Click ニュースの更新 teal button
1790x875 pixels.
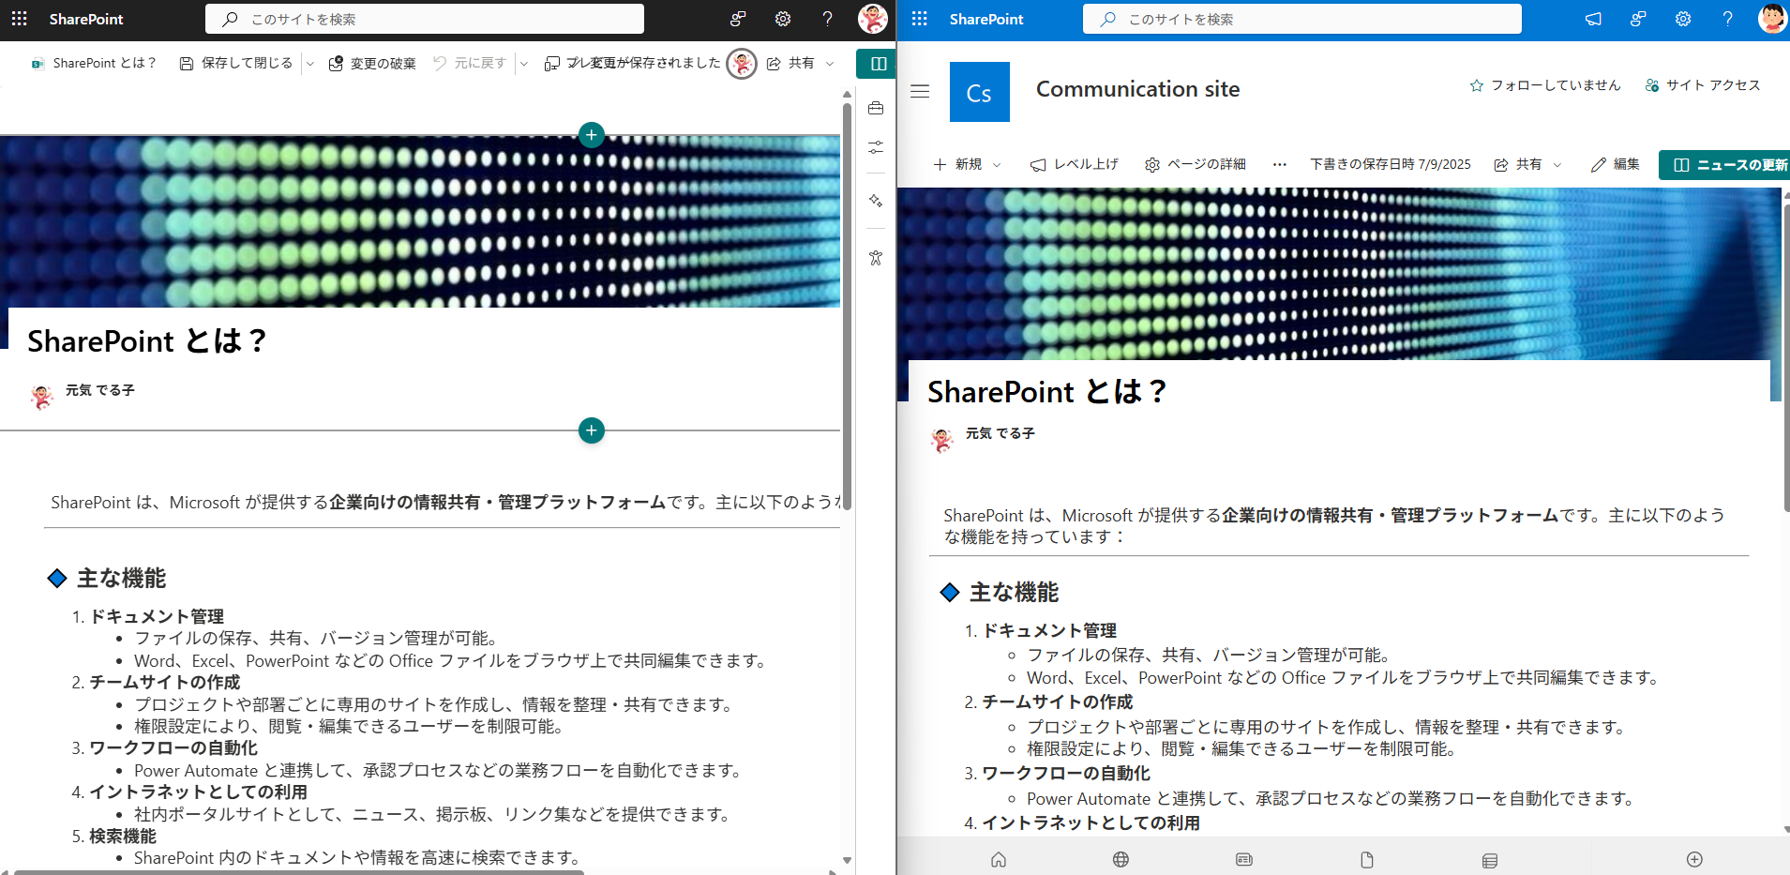(x=1725, y=164)
